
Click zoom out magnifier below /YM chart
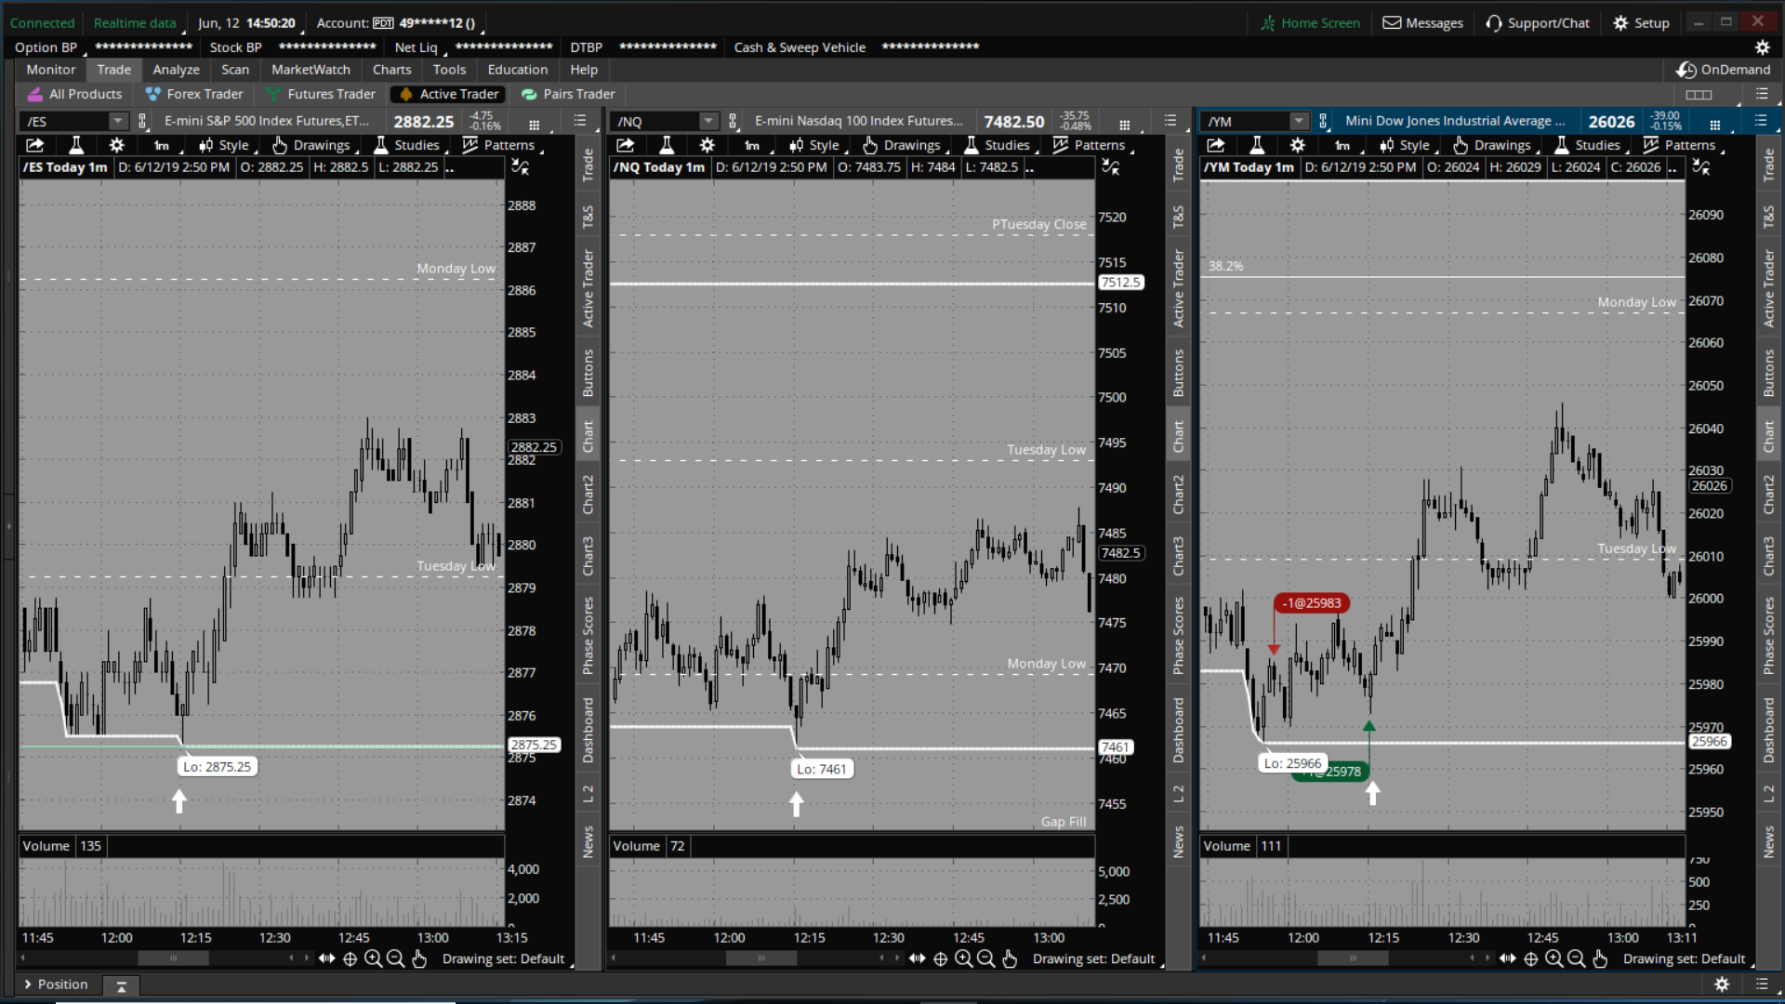click(1576, 958)
